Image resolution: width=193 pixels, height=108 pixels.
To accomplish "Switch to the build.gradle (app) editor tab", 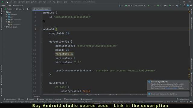I will (42, 9).
